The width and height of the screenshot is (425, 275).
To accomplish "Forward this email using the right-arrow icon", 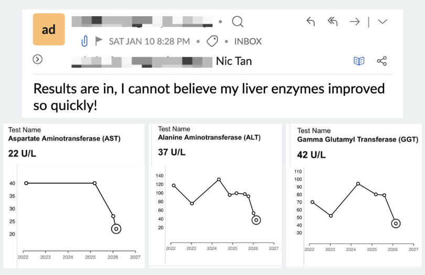I will click(x=355, y=21).
